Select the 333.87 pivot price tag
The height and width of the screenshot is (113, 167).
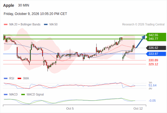point(156,54)
